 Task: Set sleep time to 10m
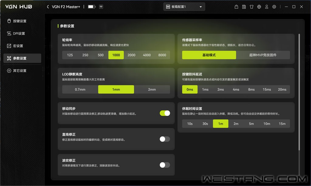click(x=267, y=124)
